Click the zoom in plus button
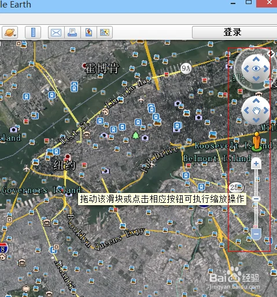Screen dimensions: 277x297 [256, 164]
